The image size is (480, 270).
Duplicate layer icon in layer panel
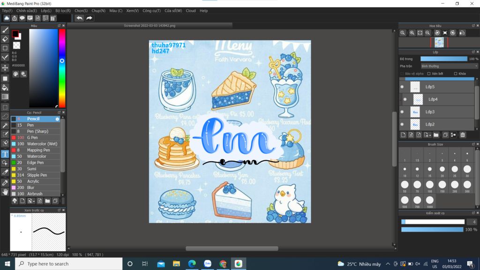[x=445, y=135]
